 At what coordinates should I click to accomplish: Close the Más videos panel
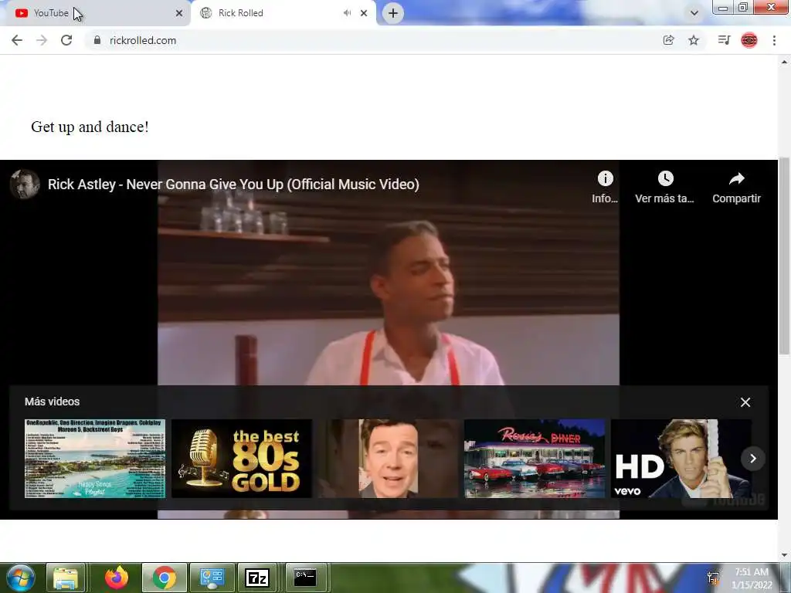point(745,402)
